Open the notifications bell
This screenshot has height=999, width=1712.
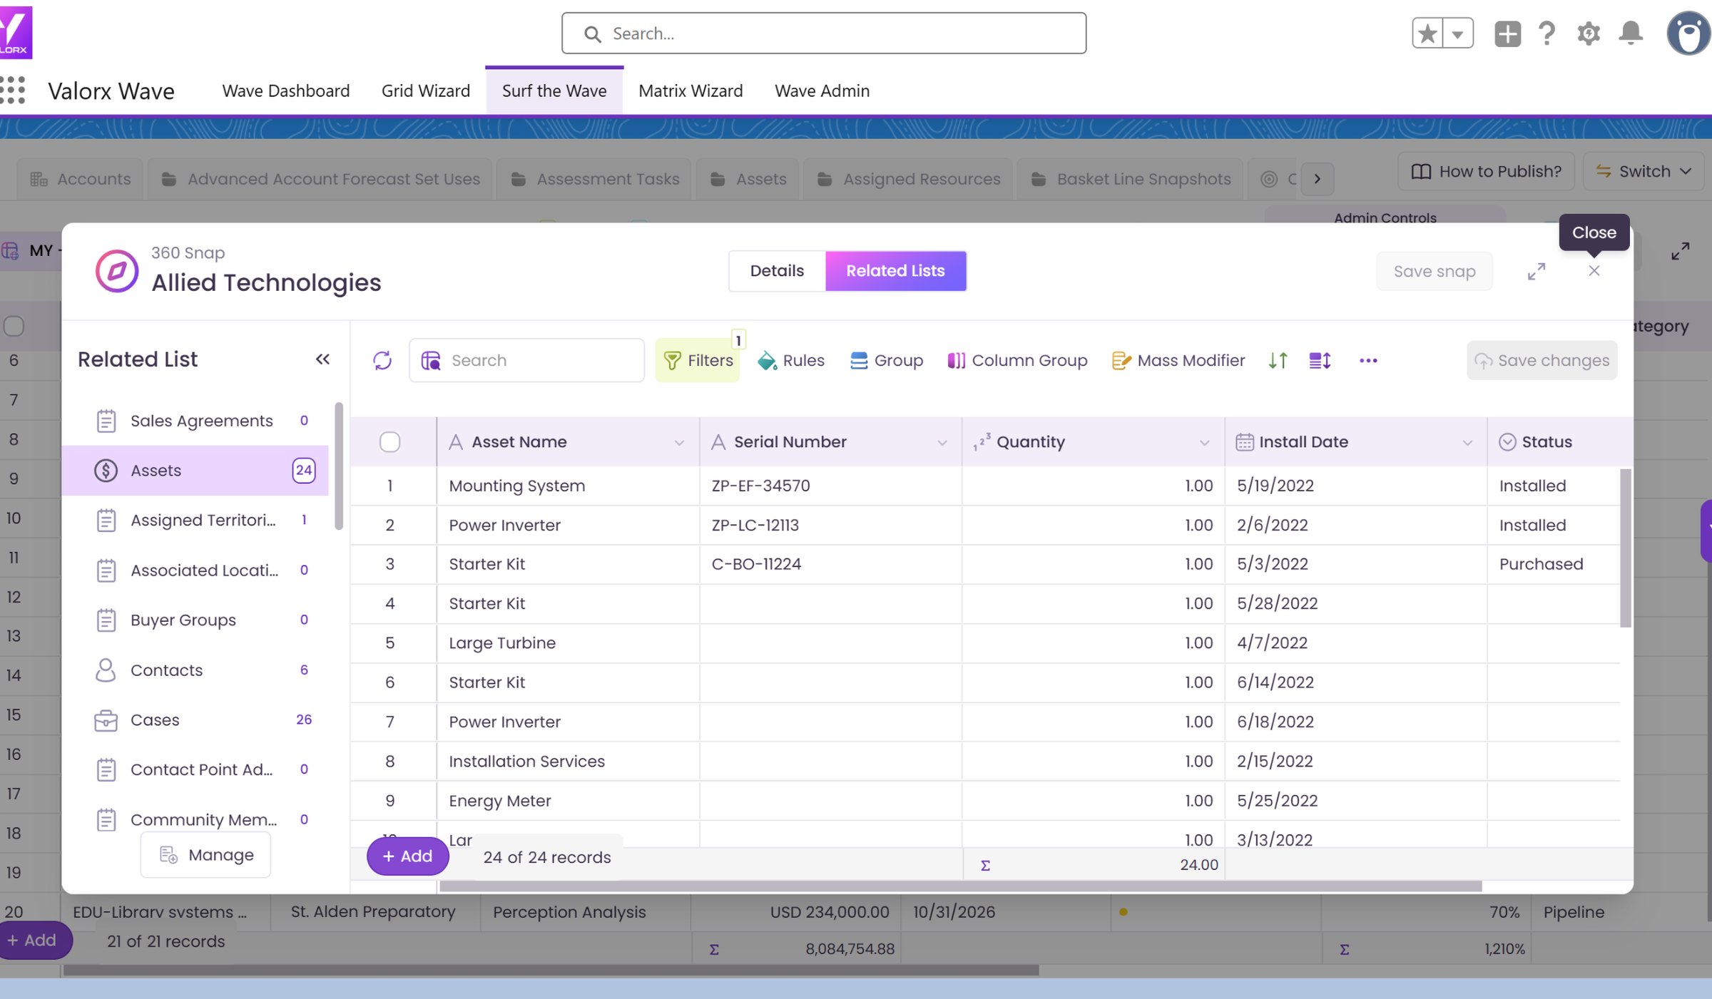1631,34
